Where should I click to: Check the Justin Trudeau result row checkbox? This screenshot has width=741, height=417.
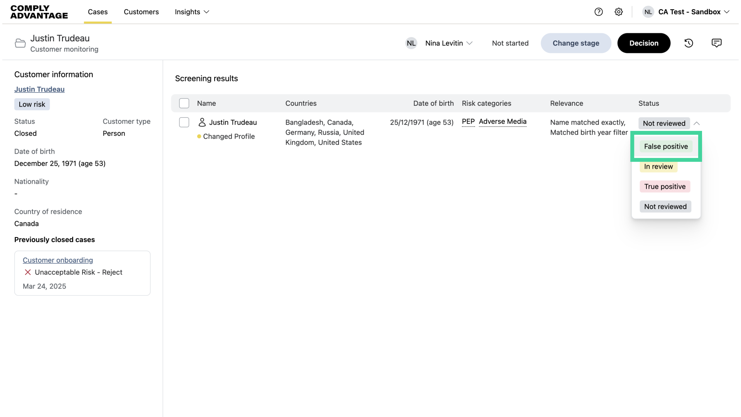[x=184, y=122]
